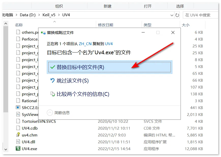Choose Replace the file in destination option
This screenshot has height=157, width=221.
tap(110, 67)
